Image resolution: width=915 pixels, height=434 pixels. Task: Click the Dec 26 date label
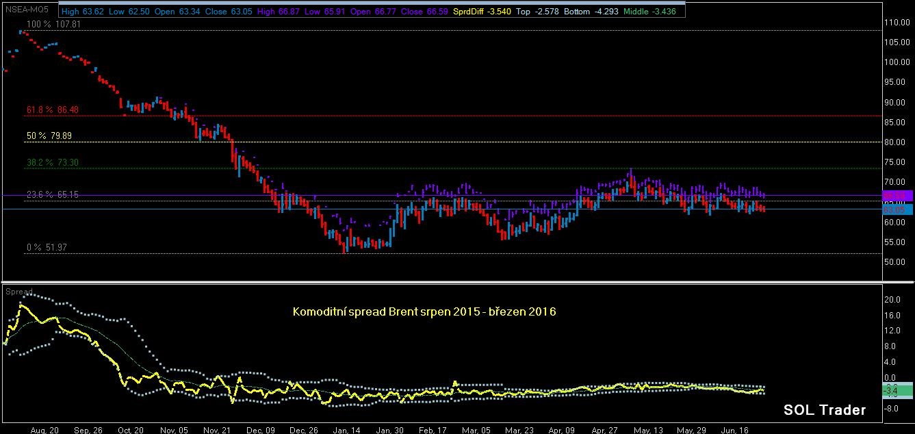[x=303, y=431]
